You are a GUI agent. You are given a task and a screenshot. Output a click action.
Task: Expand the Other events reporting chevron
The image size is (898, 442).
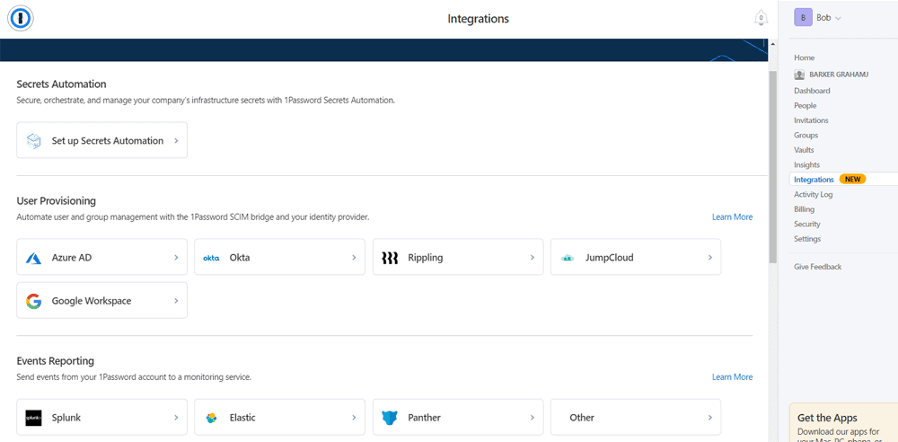(709, 418)
